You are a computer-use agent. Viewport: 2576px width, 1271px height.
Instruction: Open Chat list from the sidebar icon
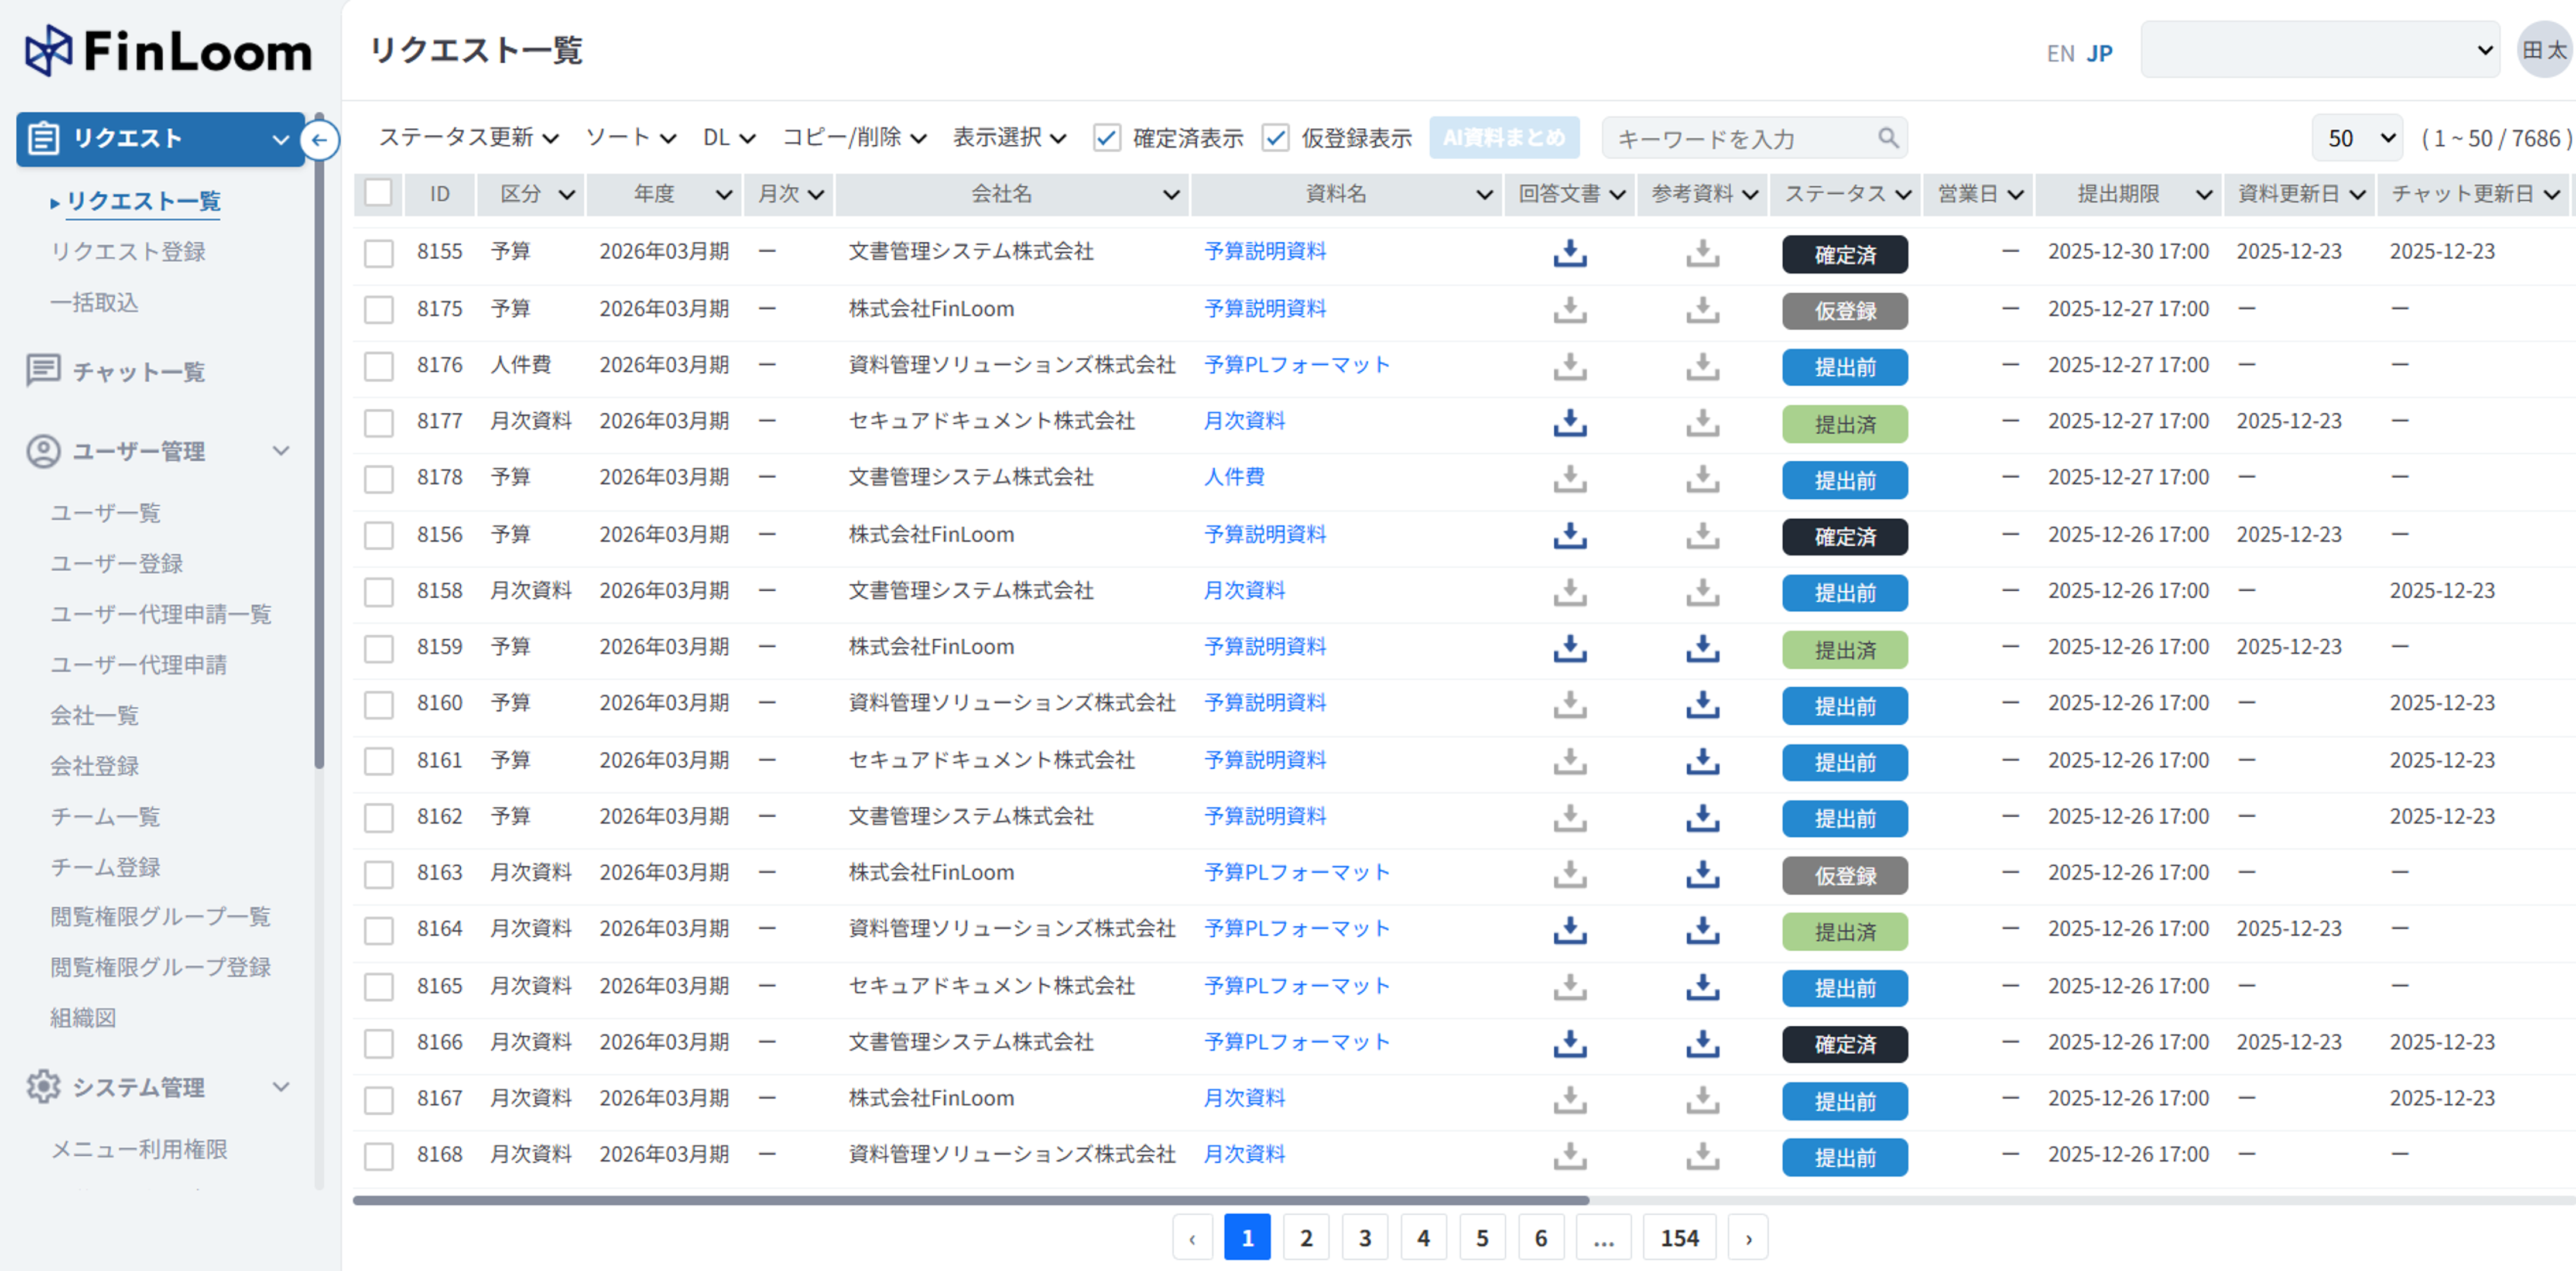(x=43, y=371)
